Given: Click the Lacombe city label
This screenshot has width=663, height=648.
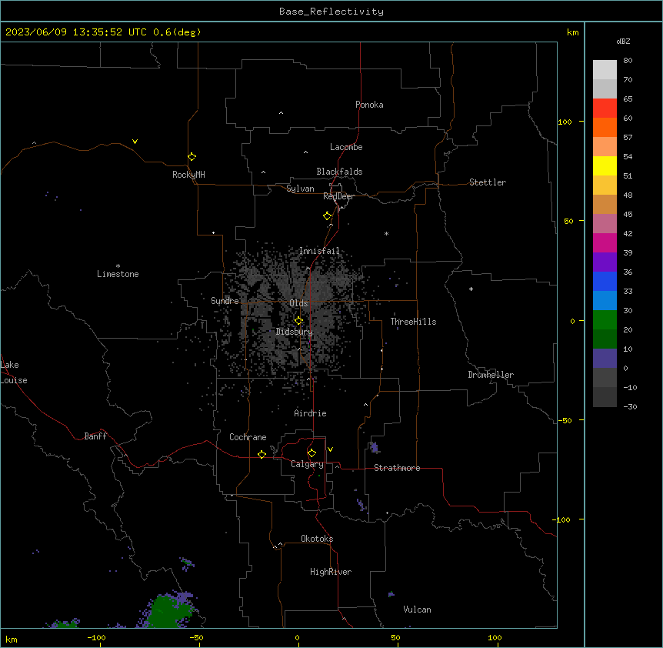Looking at the screenshot, I should pyautogui.click(x=346, y=147).
